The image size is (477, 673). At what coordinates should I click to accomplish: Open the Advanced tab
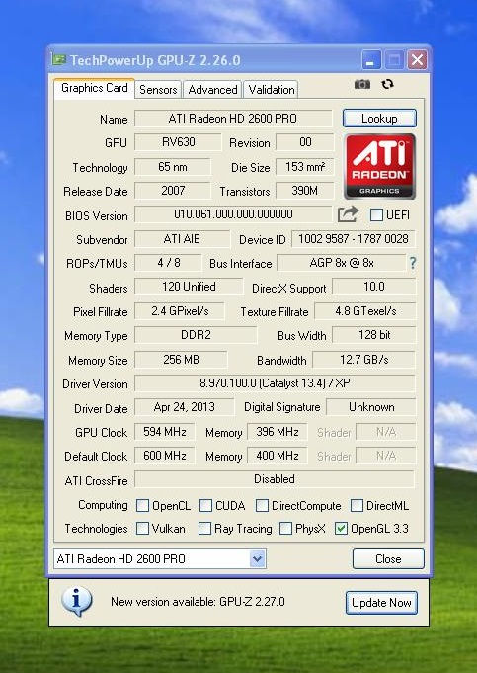coord(212,90)
